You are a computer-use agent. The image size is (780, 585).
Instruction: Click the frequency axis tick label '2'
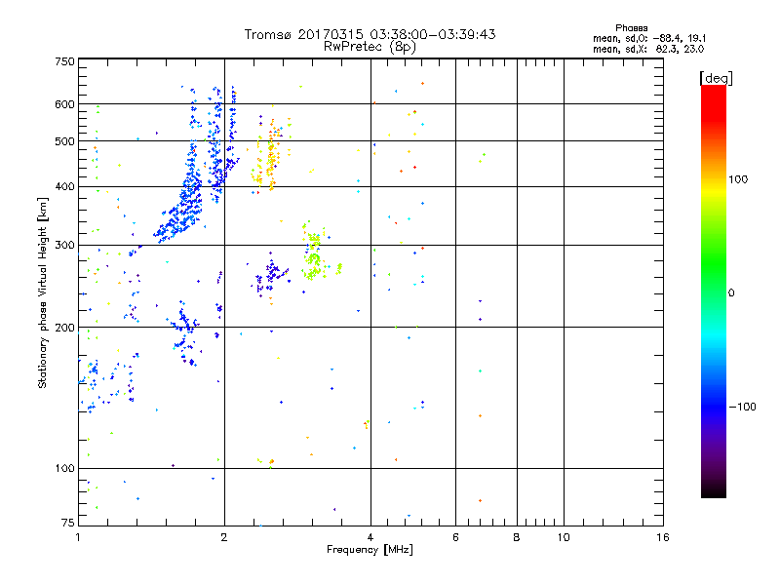click(x=224, y=537)
